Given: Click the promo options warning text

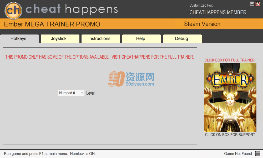Looking at the screenshot, I should [x=99, y=57].
